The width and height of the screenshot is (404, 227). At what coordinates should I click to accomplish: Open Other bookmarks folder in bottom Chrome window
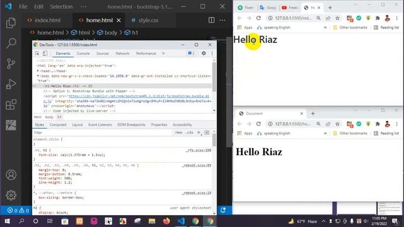pyautogui.click(x=350, y=133)
